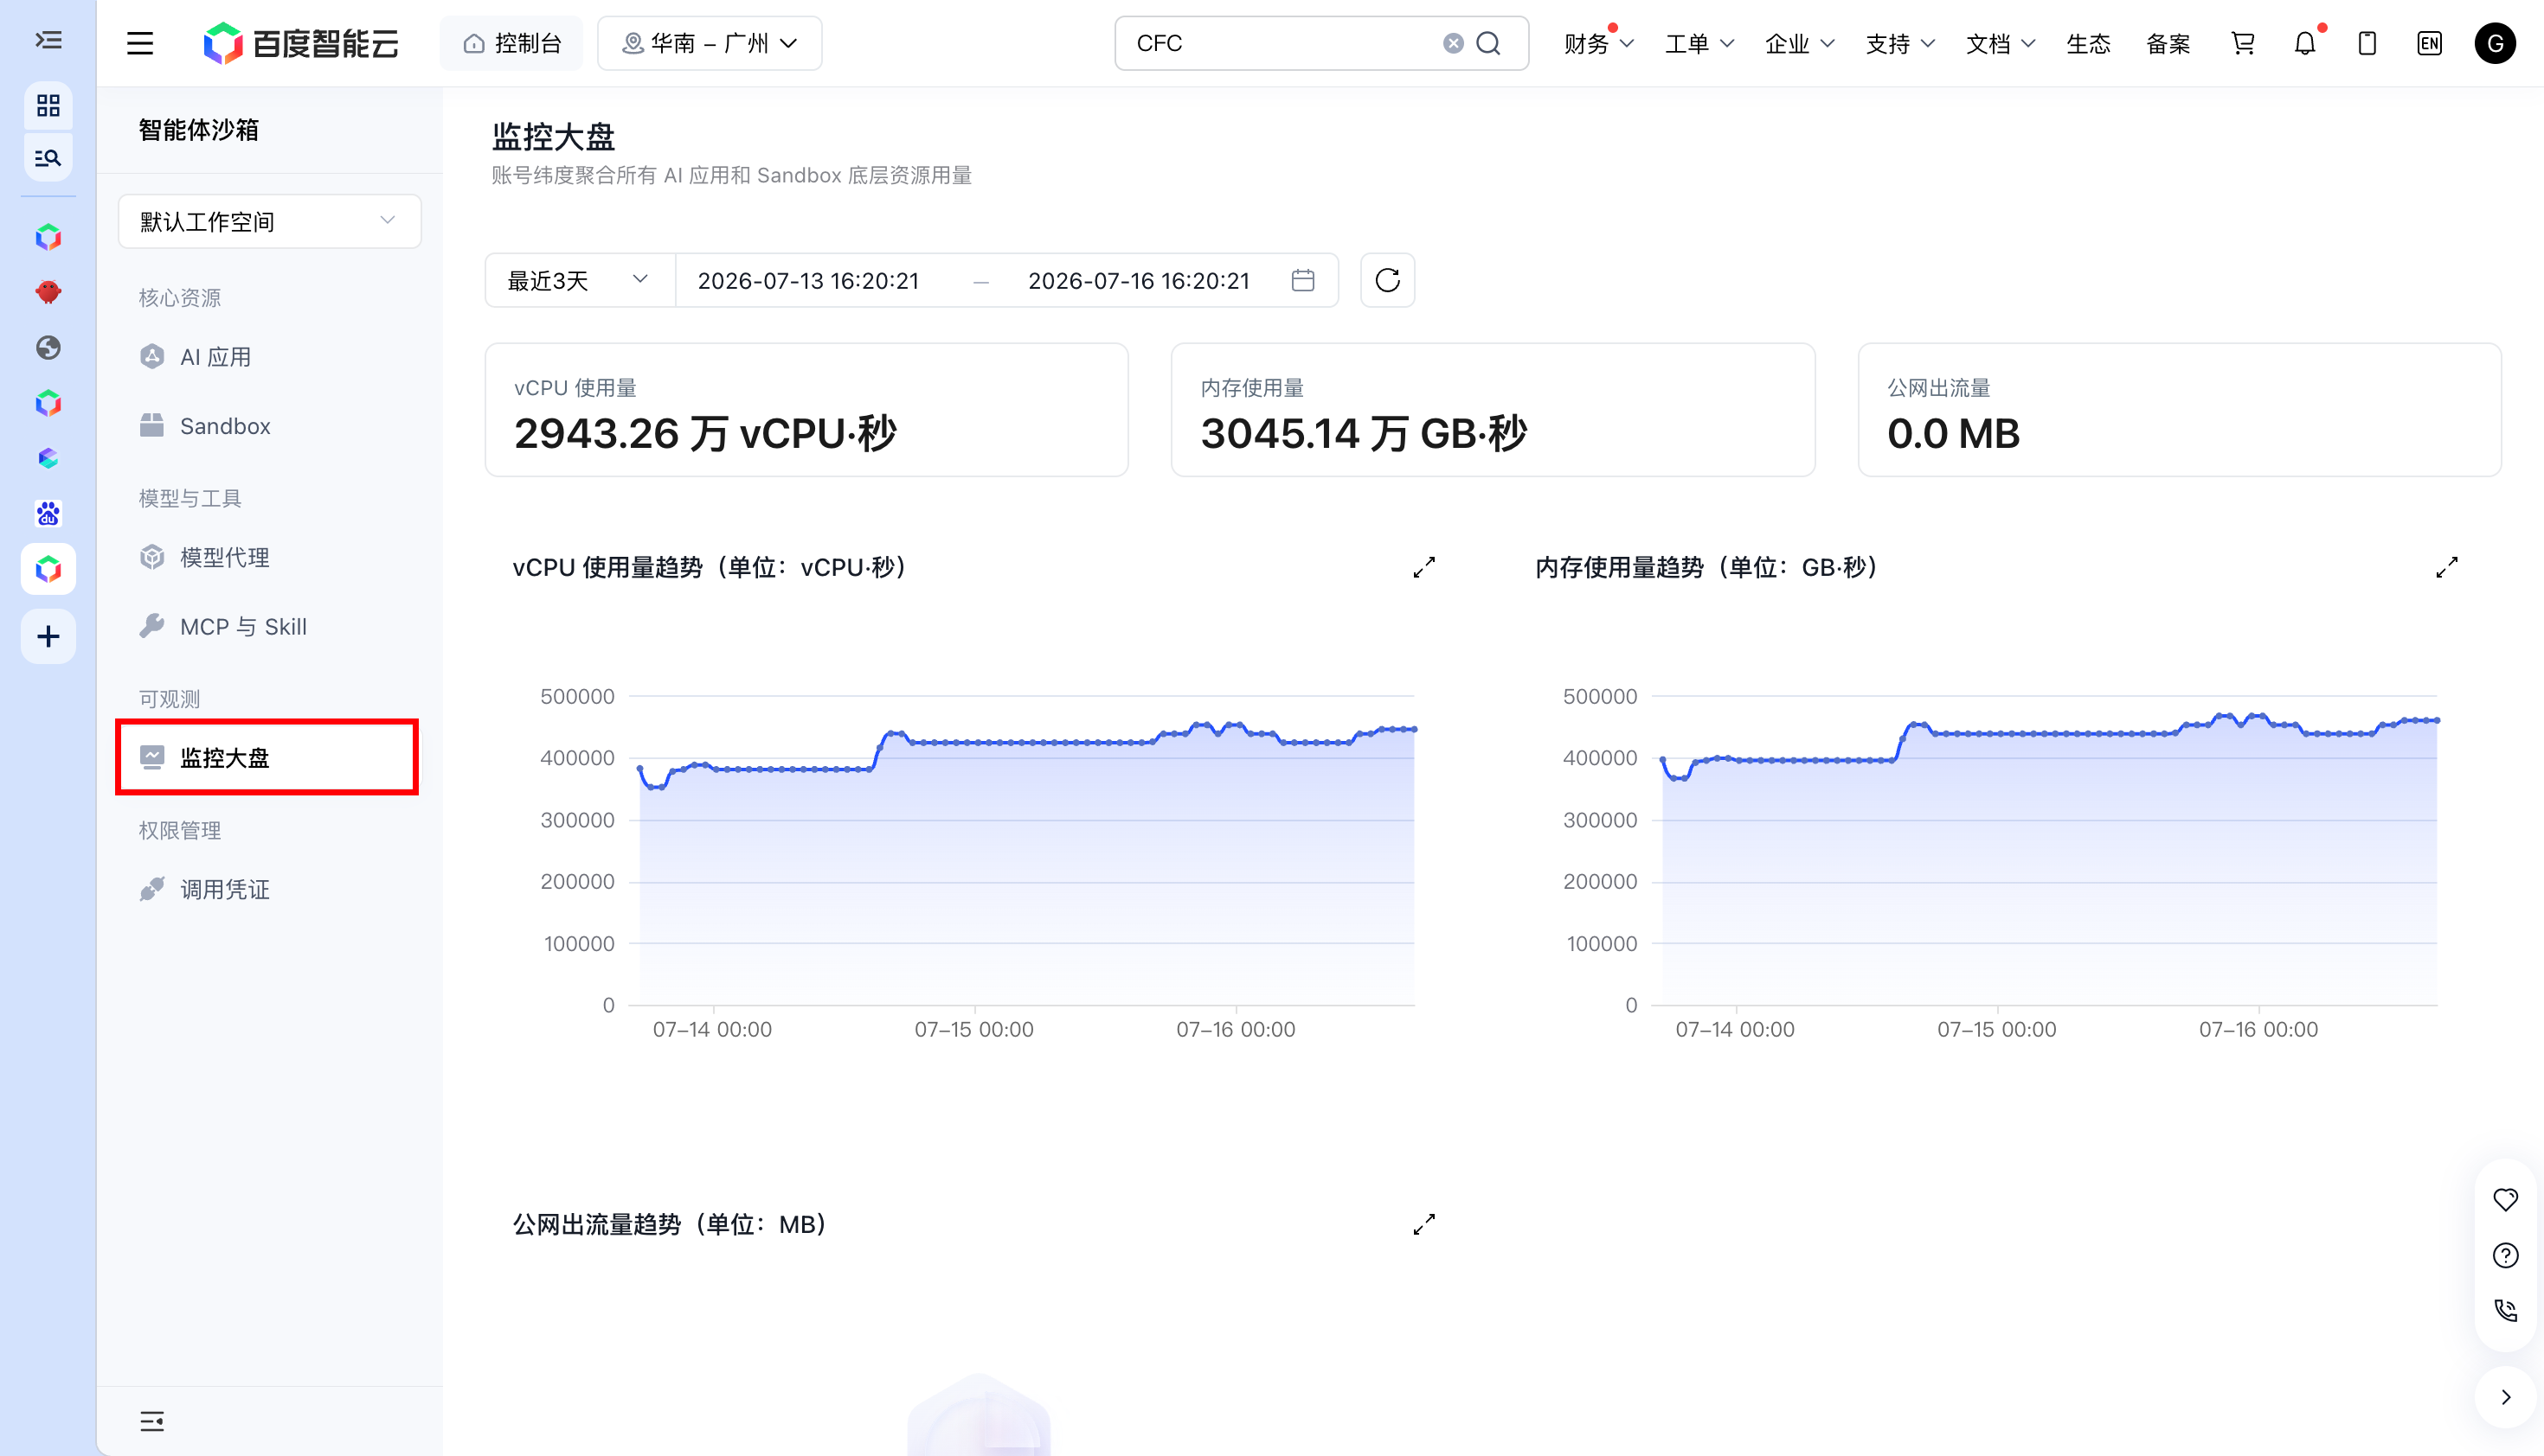Expand the vCPU usage trend chart
2544x1456 pixels.
1424,567
